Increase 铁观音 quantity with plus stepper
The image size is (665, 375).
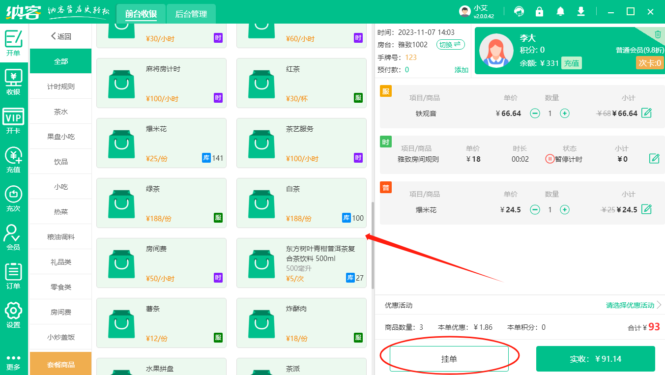(x=564, y=113)
